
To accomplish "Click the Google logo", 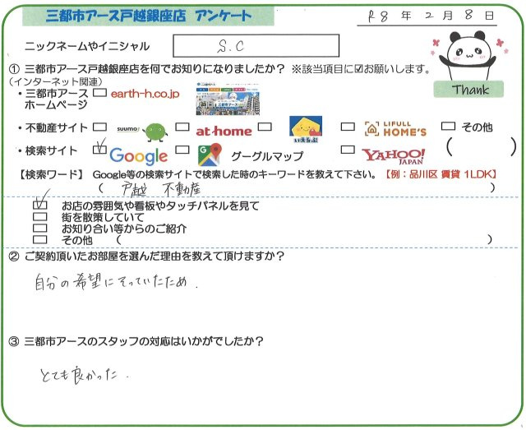I will (139, 156).
